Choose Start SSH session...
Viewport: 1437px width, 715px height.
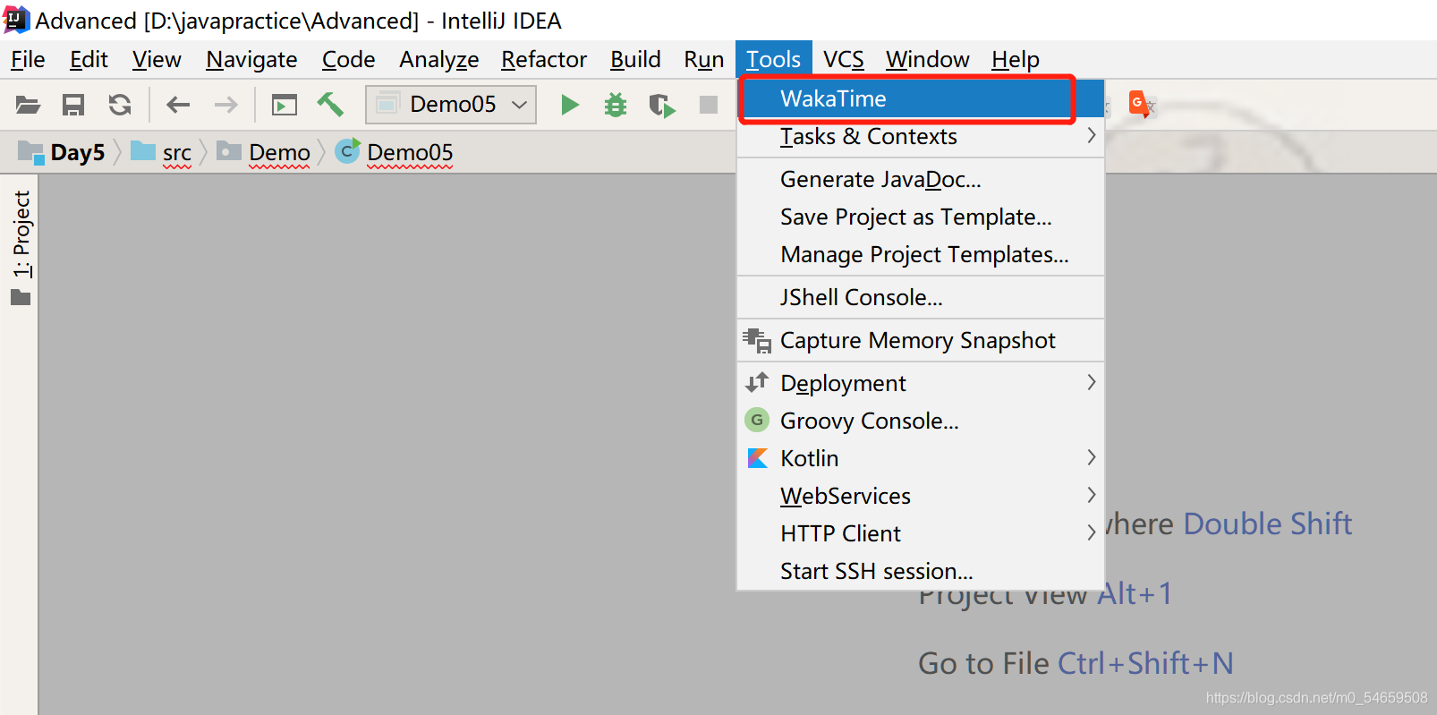click(921, 571)
